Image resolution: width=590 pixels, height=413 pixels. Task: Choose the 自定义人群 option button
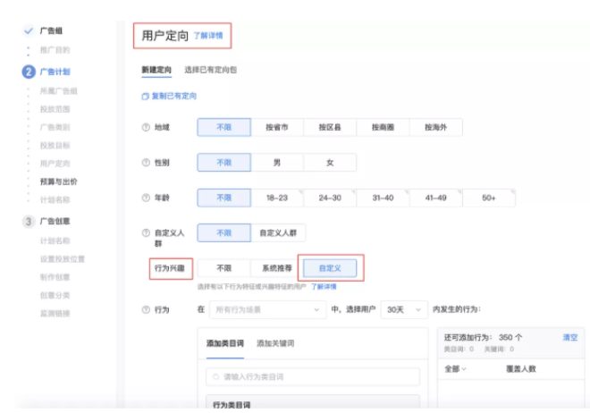[x=278, y=232]
